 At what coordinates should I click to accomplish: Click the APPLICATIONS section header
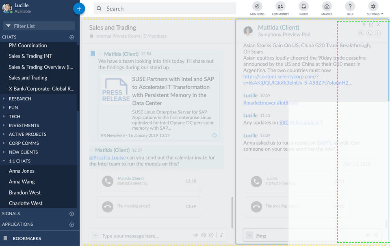[17, 225]
